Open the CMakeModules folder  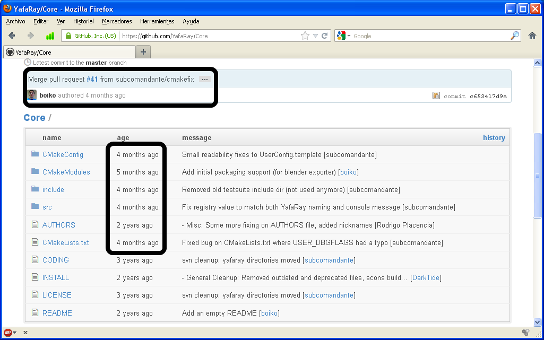66,172
